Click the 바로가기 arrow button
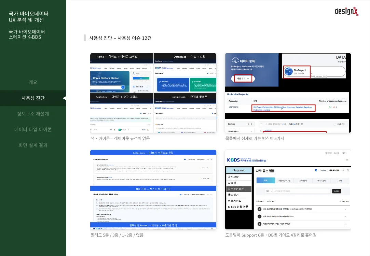This screenshot has height=256, width=370. [x=243, y=79]
